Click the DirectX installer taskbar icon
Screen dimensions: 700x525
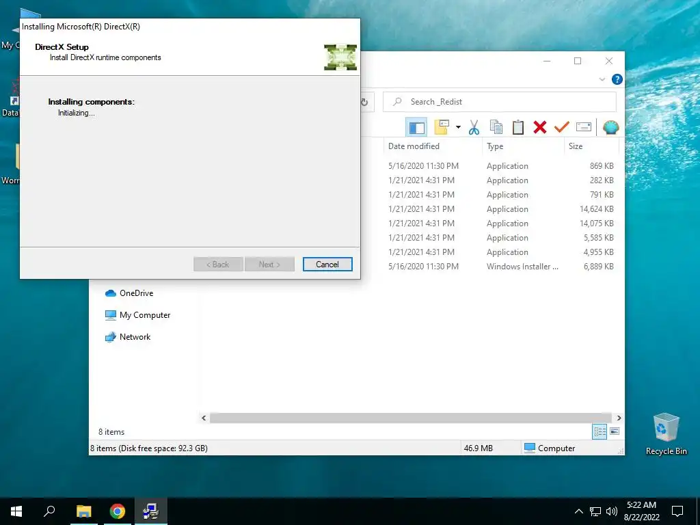pyautogui.click(x=151, y=511)
